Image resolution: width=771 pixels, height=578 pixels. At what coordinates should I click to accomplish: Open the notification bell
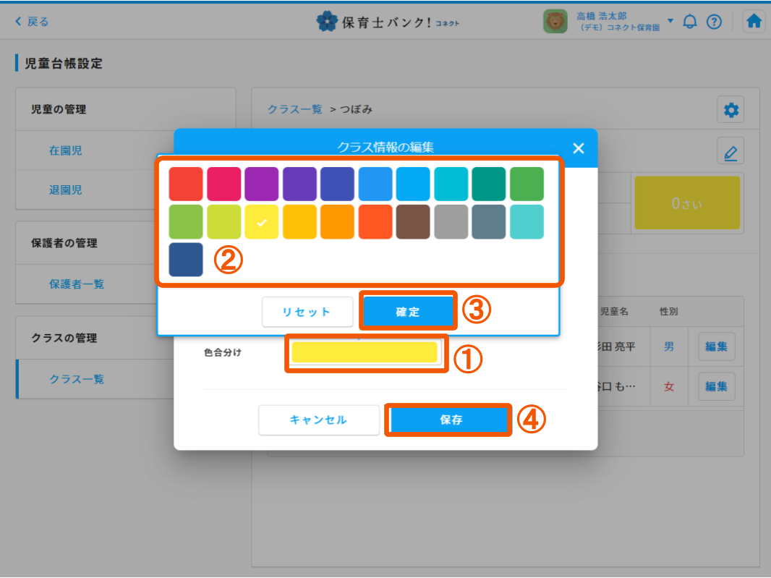[x=690, y=22]
